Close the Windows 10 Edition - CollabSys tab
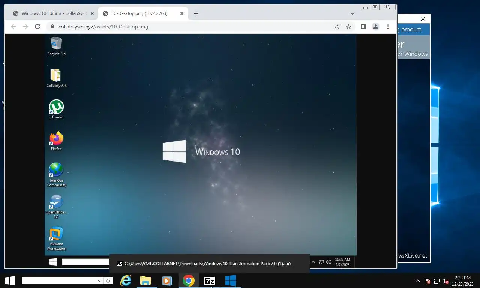The image size is (480, 288). 92,13
